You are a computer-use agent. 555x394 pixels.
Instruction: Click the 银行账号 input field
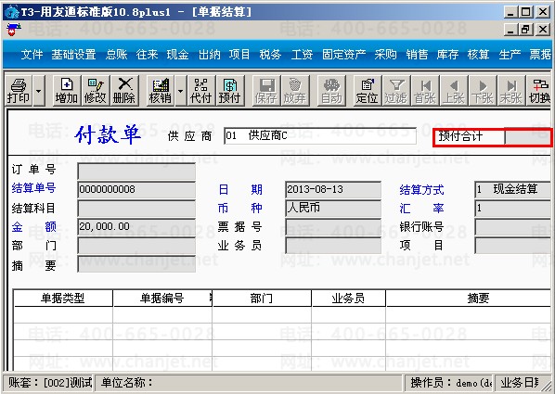[512, 227]
